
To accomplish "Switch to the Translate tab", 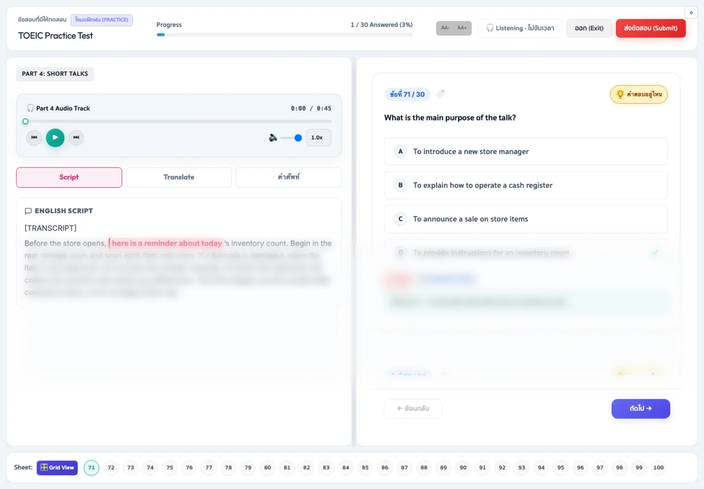I will tap(179, 177).
